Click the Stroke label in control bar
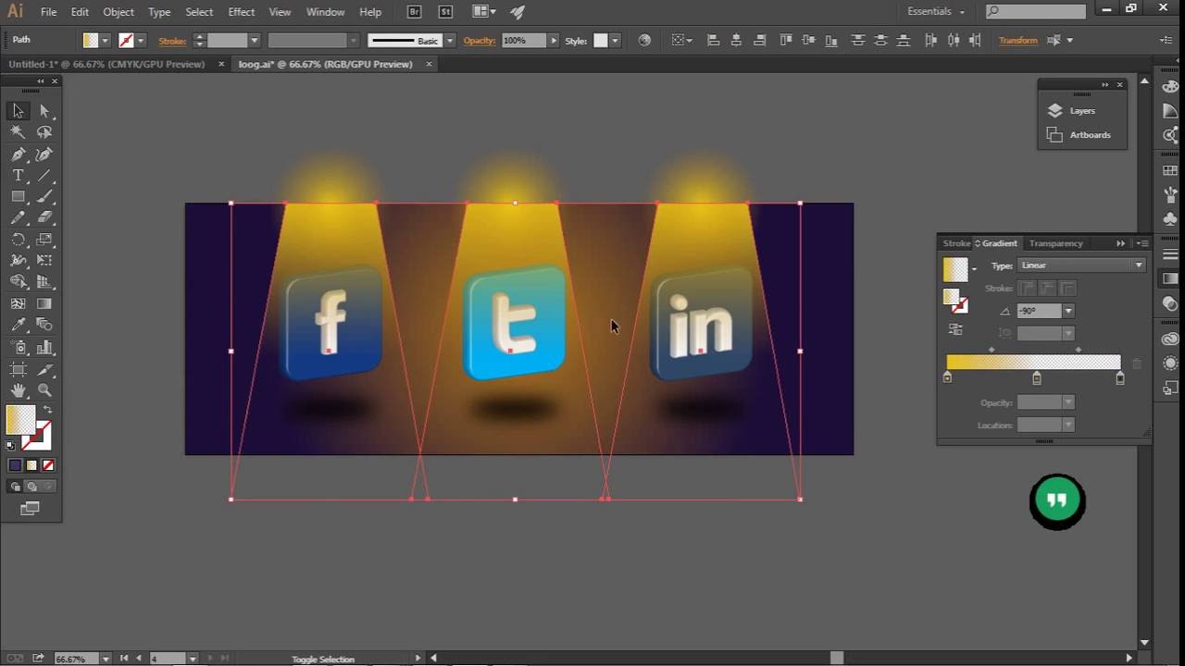The image size is (1185, 666). [x=172, y=41]
